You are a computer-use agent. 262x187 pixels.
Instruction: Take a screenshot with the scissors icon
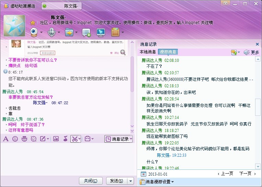75,139
